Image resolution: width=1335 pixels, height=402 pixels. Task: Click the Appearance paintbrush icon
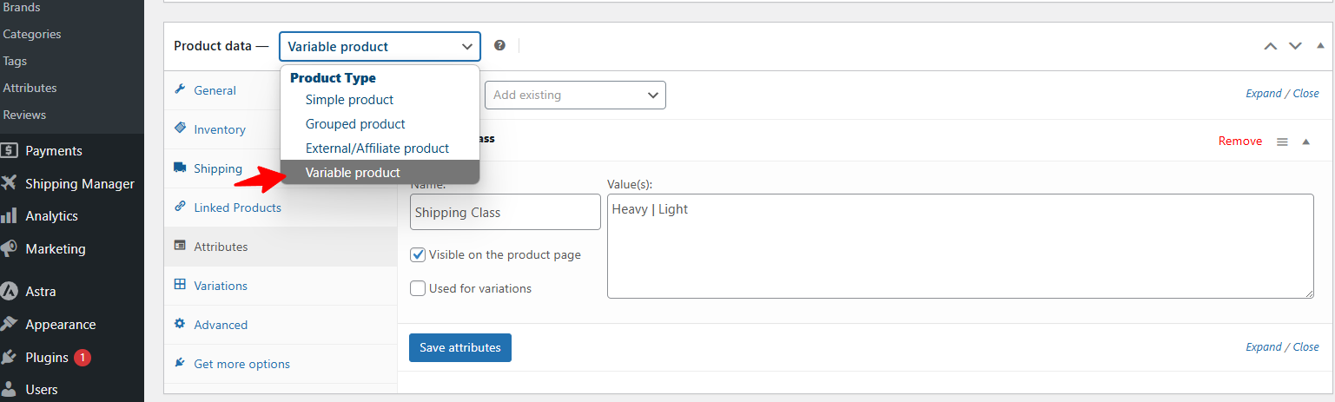coord(9,324)
